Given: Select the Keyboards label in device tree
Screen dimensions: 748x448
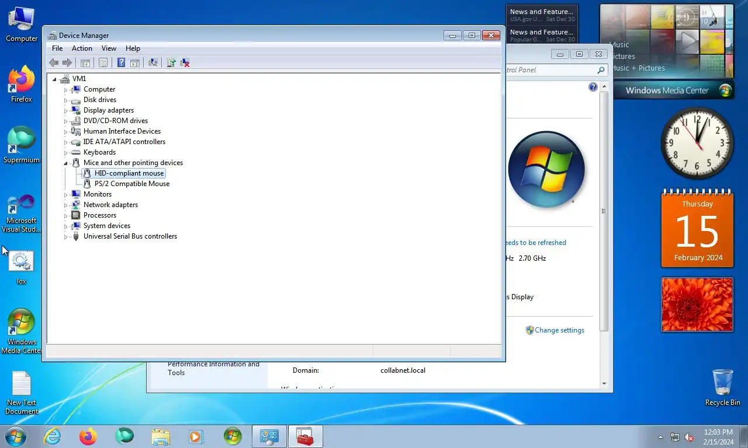Looking at the screenshot, I should 99,152.
